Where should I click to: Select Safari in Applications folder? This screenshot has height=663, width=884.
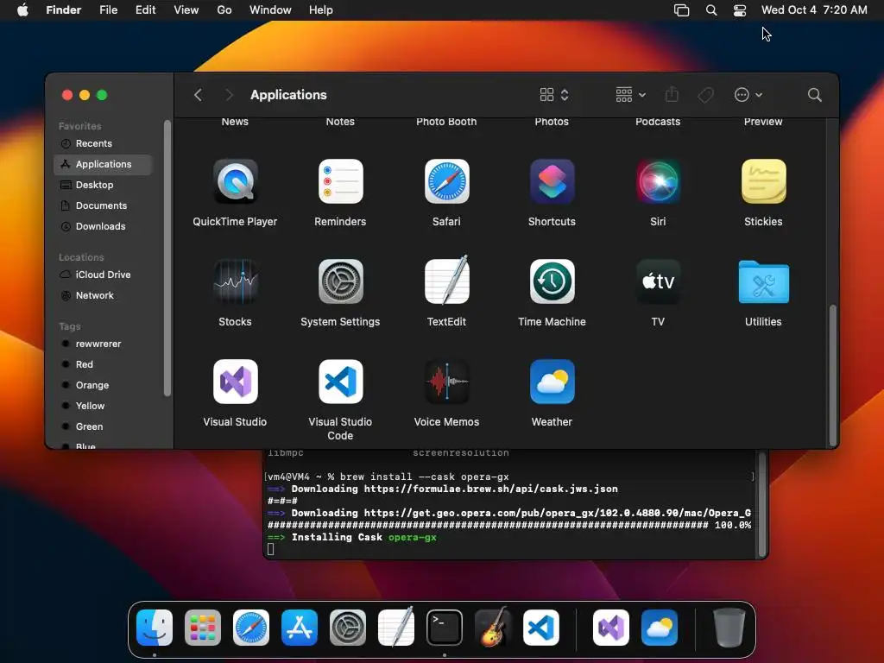446,181
